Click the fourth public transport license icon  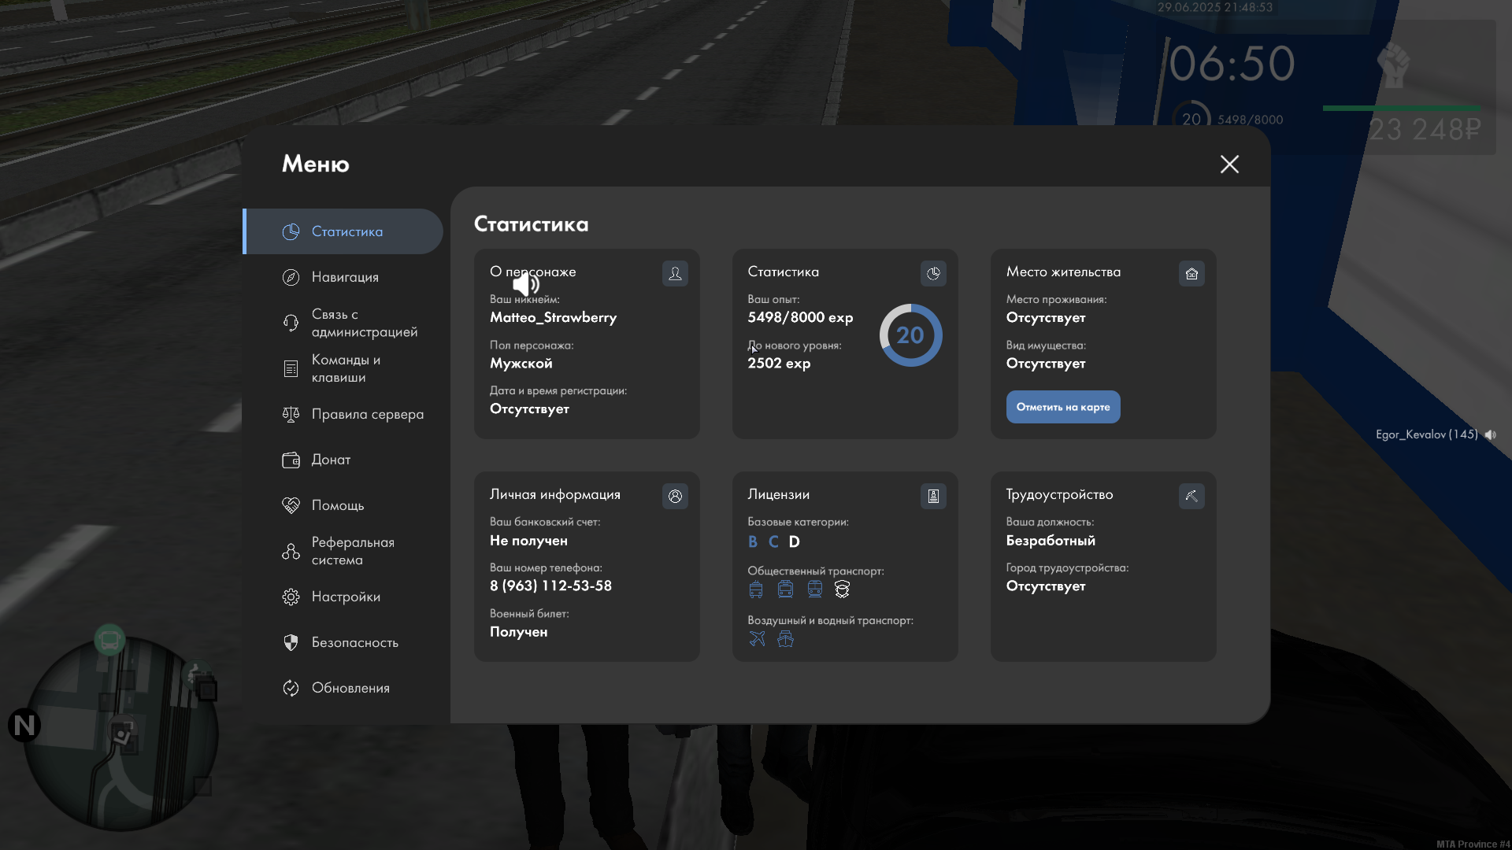pyautogui.click(x=842, y=589)
